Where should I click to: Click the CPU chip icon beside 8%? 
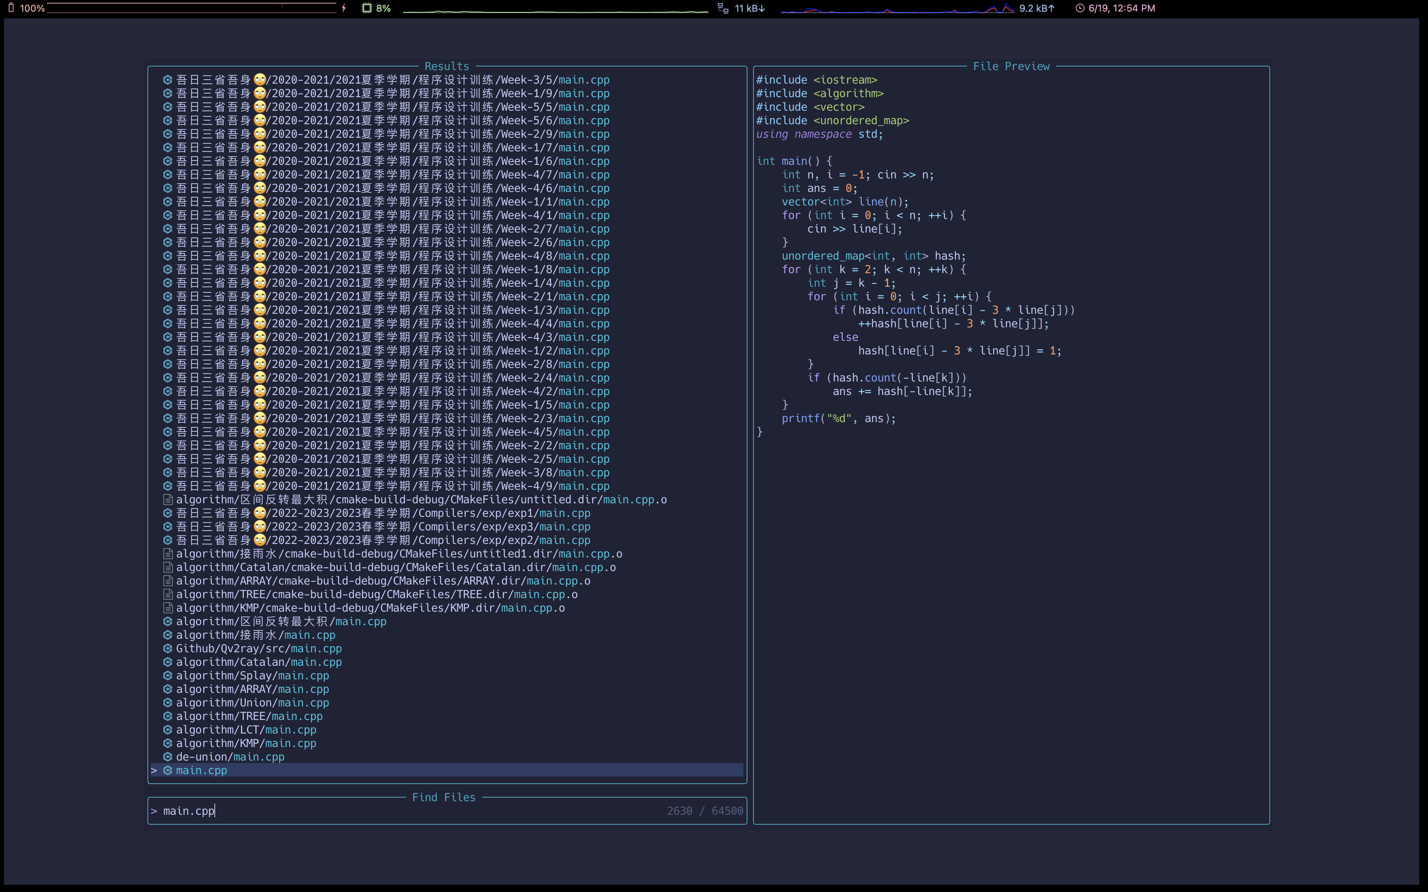click(367, 8)
